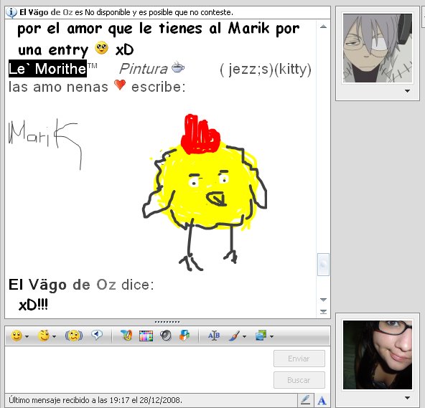The height and width of the screenshot is (408, 425).
Task: Click the splitter dots between history and input
Action: (x=167, y=322)
